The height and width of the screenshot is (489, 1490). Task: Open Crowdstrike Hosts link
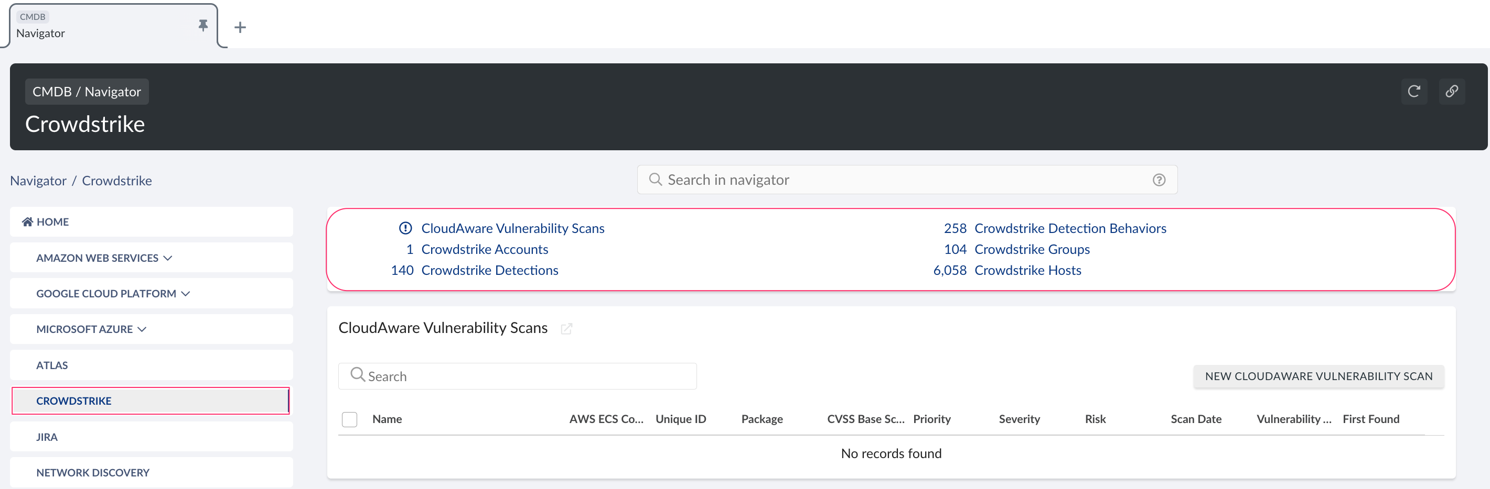(x=1027, y=270)
